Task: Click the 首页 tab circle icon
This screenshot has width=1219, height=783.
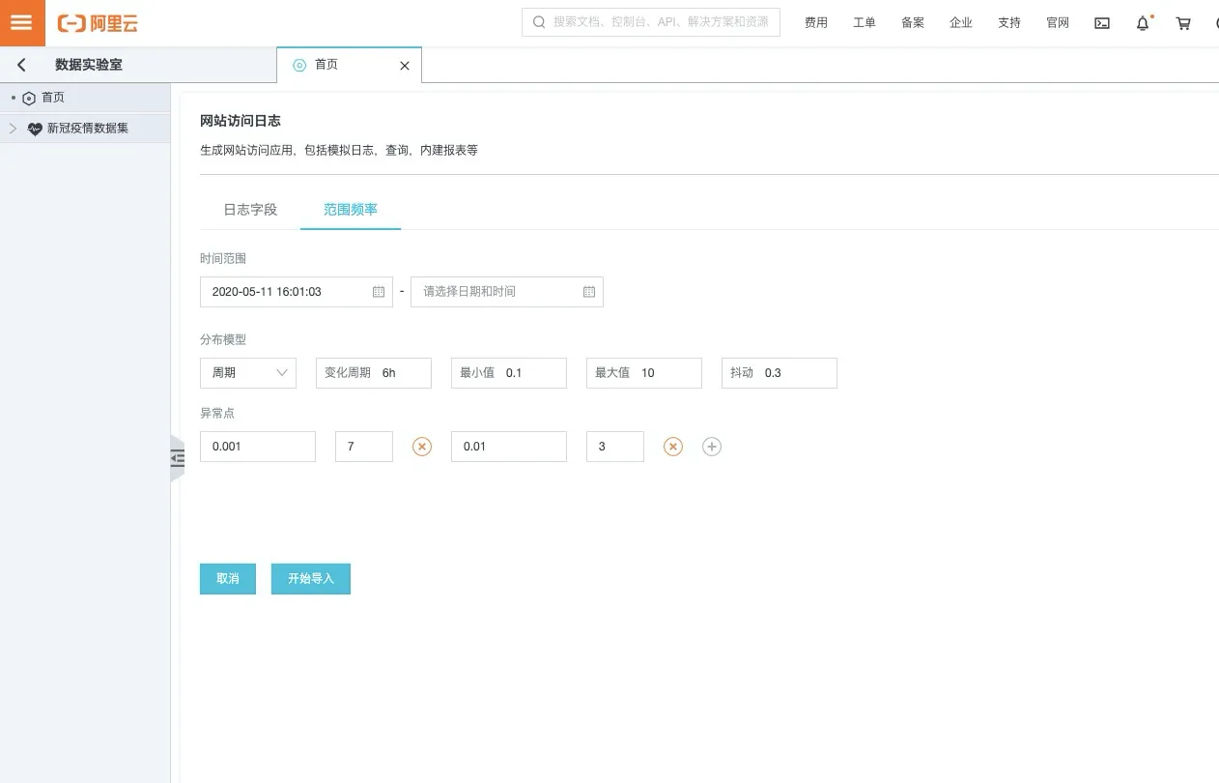Action: point(299,65)
